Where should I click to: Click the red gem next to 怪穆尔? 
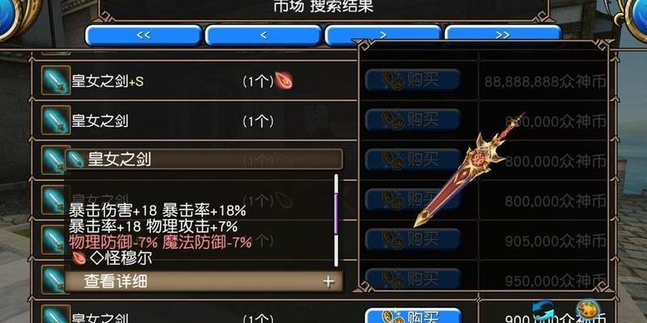pyautogui.click(x=78, y=258)
